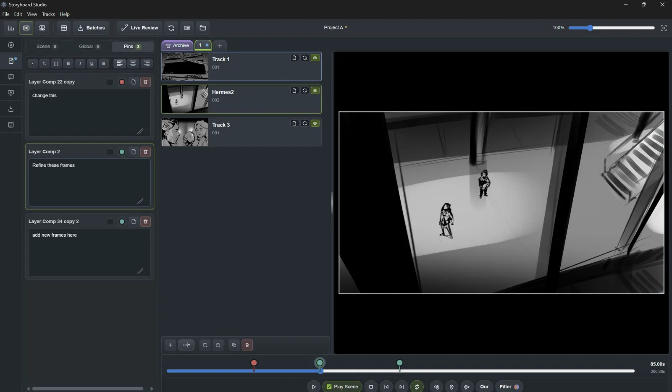672x392 pixels.
Task: Open the grid table view
Action: tap(64, 28)
